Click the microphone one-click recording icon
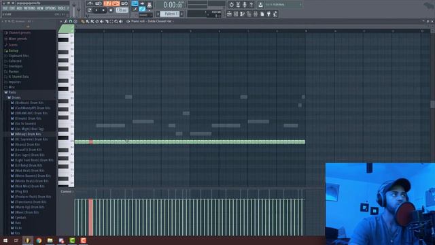The image size is (435, 245). [x=245, y=5]
